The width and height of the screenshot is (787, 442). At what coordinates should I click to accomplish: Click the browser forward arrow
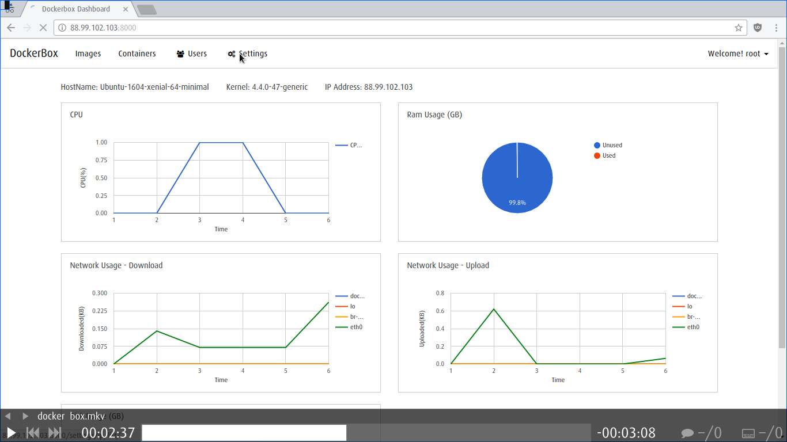coord(27,28)
